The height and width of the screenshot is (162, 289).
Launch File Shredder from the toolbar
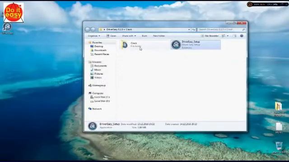[x=210, y=36]
